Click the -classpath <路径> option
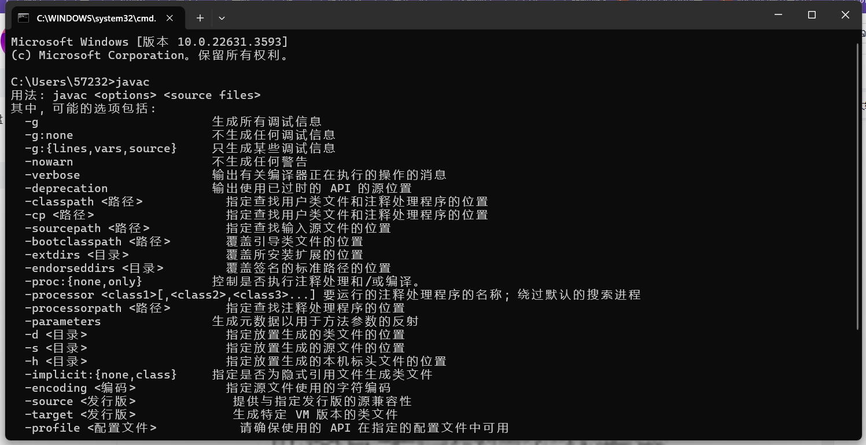This screenshot has height=445, width=866. [84, 201]
